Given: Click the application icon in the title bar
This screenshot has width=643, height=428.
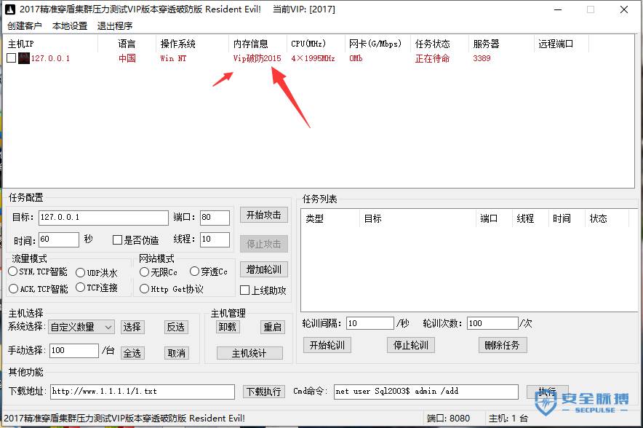Looking at the screenshot, I should (9, 9).
